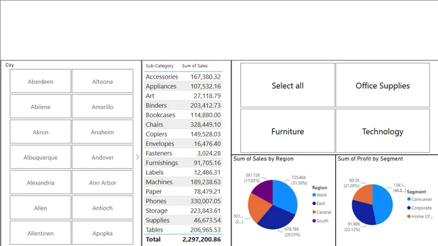Select the Bookcases row

pyautogui.click(x=183, y=115)
